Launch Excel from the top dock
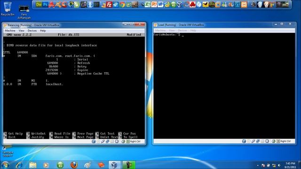 click(x=148, y=4)
